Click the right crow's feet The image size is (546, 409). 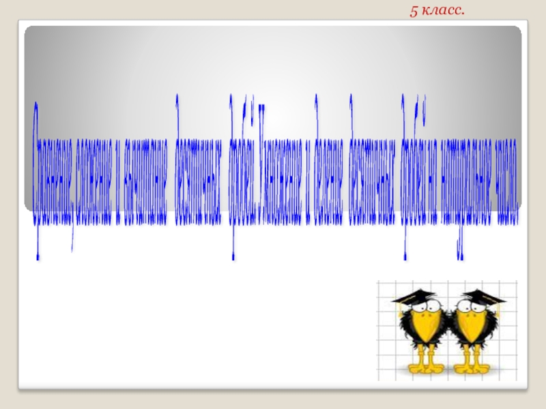(x=472, y=368)
